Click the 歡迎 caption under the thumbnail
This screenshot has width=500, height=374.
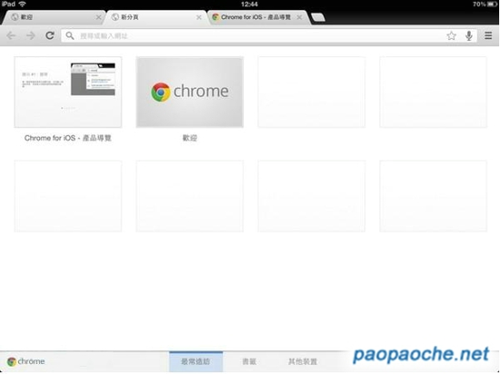(190, 138)
